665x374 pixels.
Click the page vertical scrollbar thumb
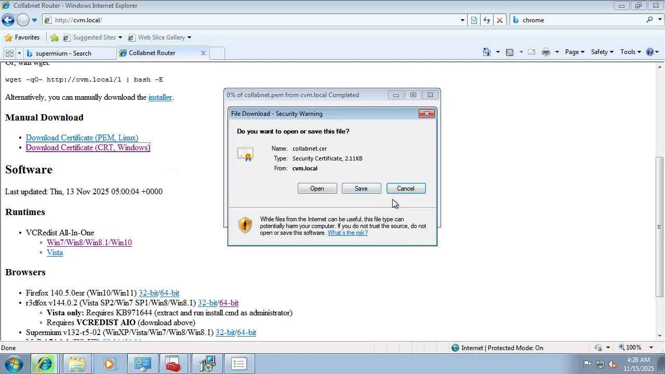point(660,226)
